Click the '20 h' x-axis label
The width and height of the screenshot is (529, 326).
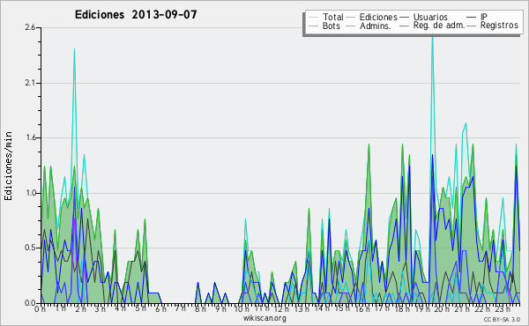coord(442,309)
